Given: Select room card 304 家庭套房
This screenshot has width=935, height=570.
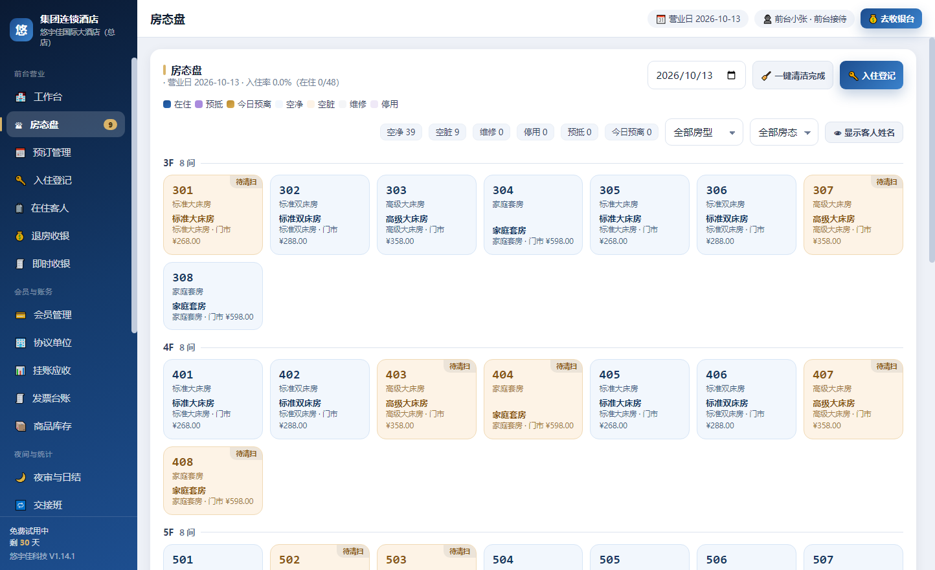Looking at the screenshot, I should pyautogui.click(x=533, y=215).
